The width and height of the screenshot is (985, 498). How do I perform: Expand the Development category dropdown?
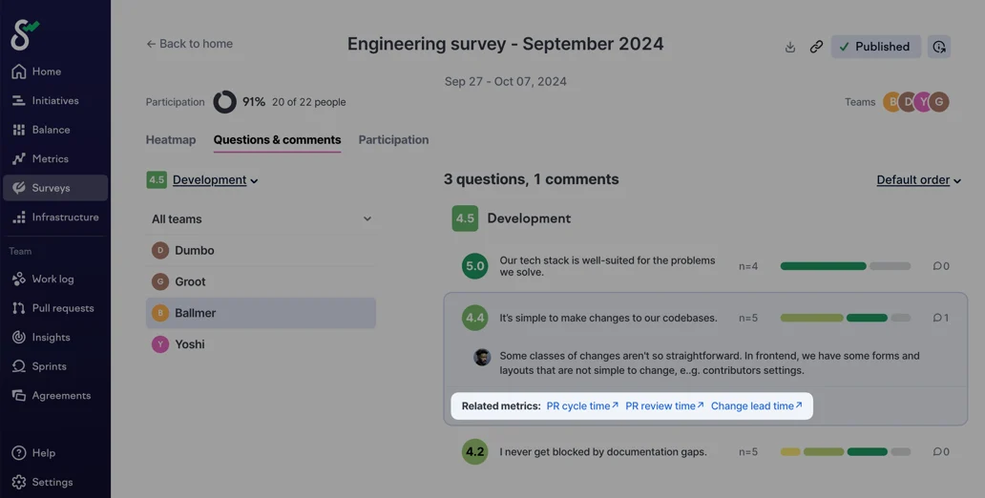pyautogui.click(x=215, y=179)
